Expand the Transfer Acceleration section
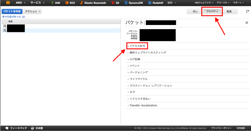 (143, 105)
